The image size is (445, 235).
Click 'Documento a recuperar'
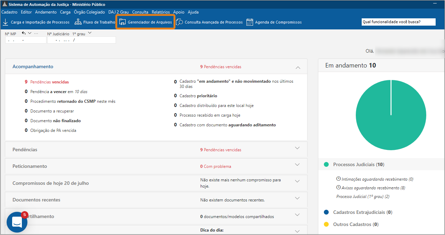tap(49, 111)
